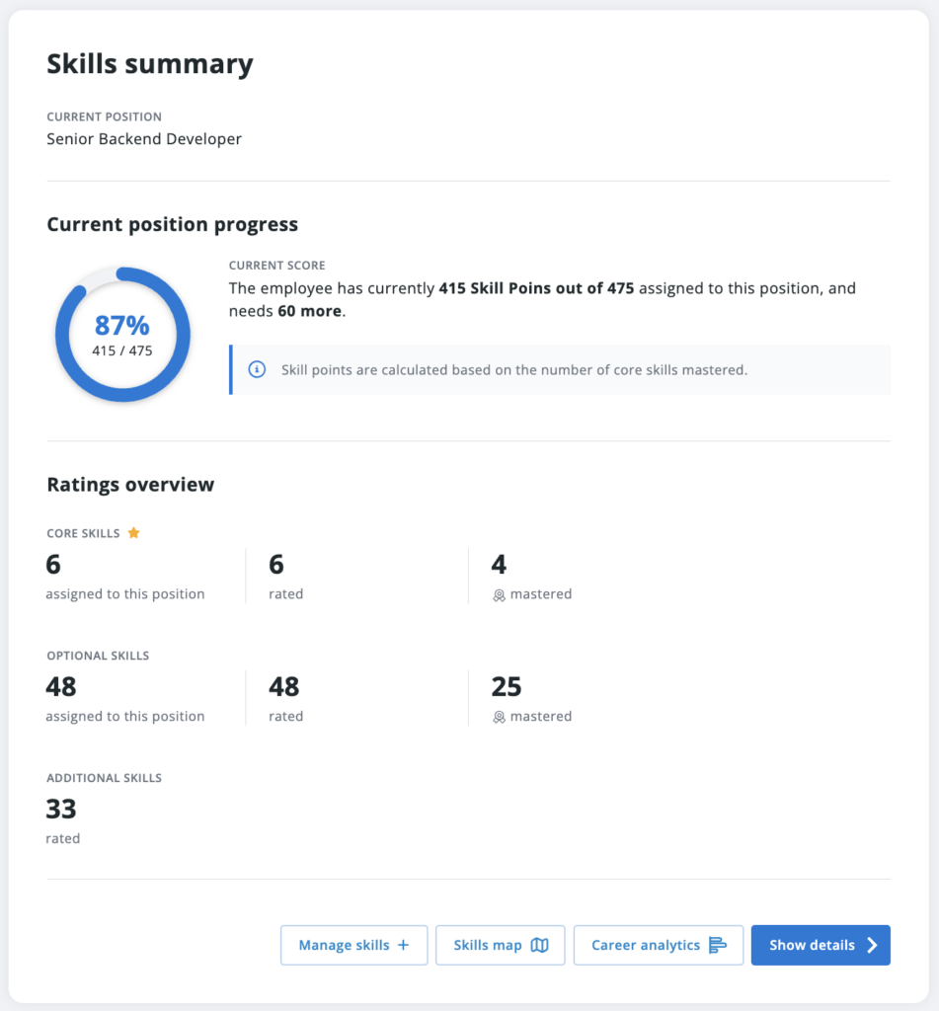The height and width of the screenshot is (1011, 939).
Task: Open the Manage skills button
Action: [353, 945]
